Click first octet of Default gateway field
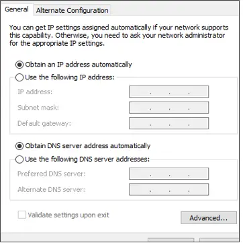Screen dimensions: 243x245 [140, 123]
